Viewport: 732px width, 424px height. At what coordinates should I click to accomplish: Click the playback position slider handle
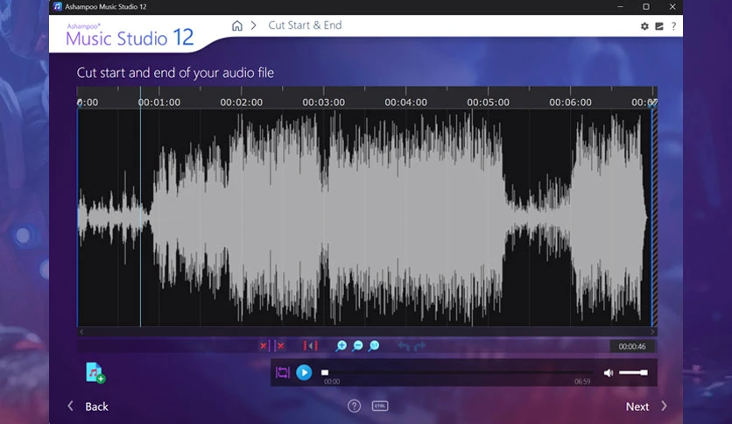325,372
